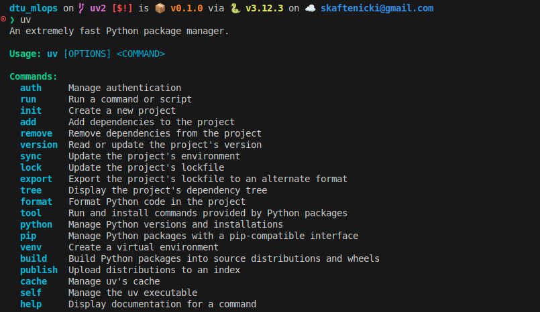This screenshot has height=312, width=540.
Task: Click the green prompt chevron arrow
Action: (x=12, y=20)
